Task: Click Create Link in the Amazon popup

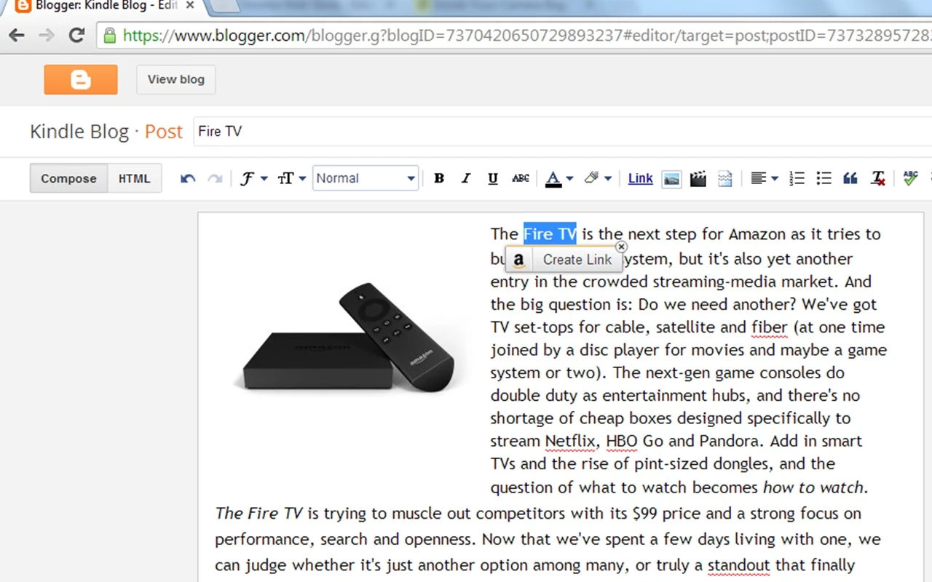Action: coord(577,260)
